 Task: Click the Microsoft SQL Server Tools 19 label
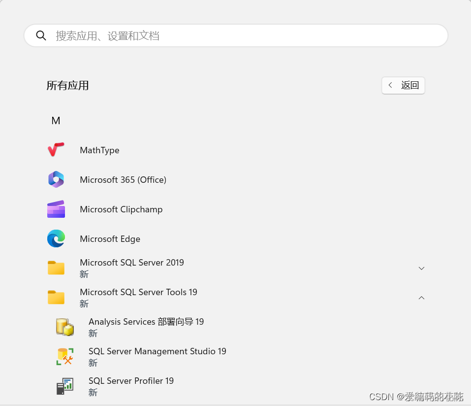(138, 292)
